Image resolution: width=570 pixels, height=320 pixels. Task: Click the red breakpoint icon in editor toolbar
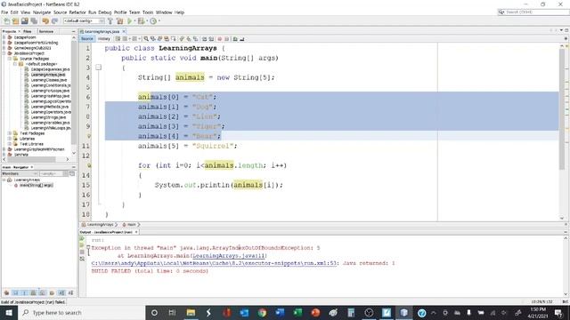tap(220, 39)
